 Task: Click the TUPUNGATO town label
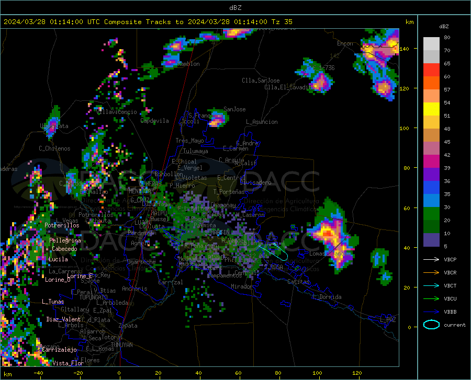click(x=94, y=297)
